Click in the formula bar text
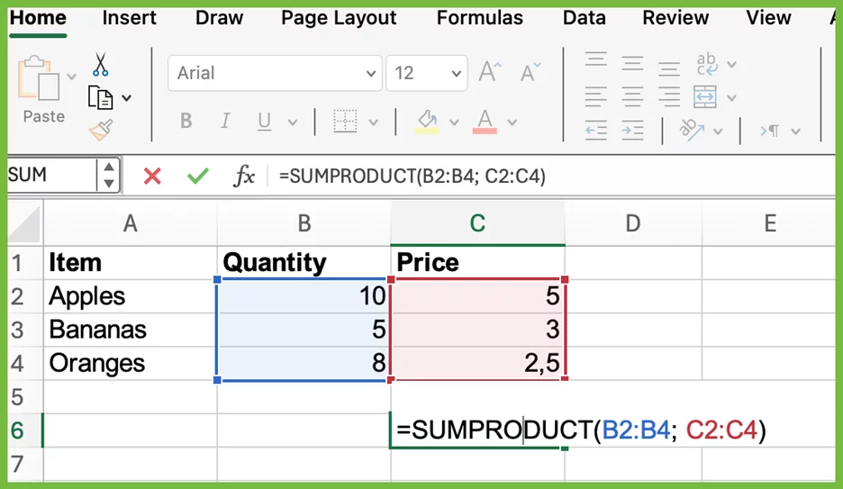 (412, 177)
